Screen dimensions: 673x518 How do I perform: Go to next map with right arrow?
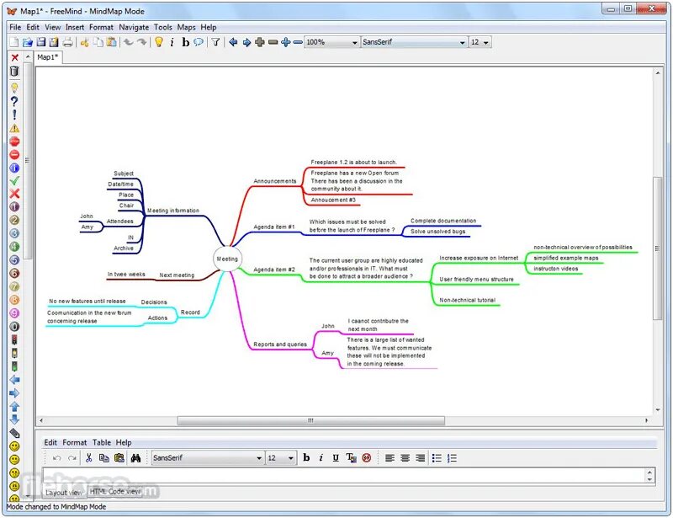pos(246,42)
